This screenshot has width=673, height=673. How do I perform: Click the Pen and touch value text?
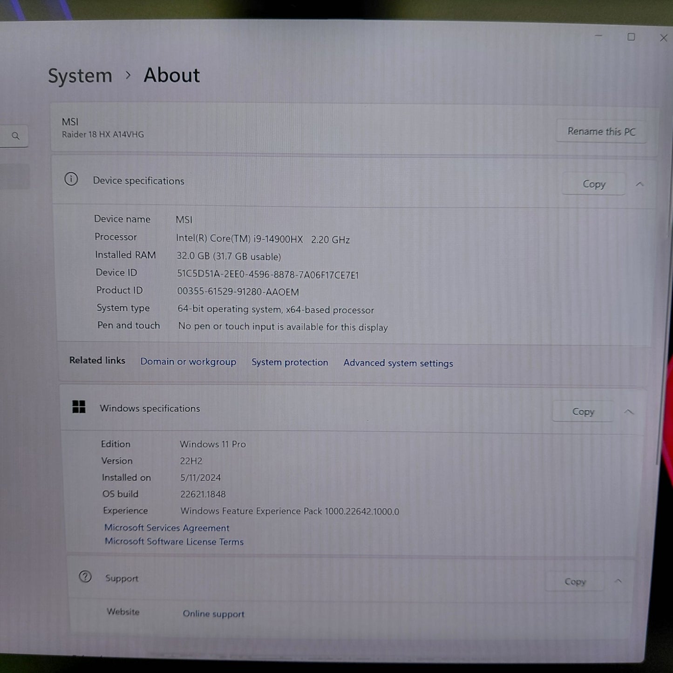283,327
